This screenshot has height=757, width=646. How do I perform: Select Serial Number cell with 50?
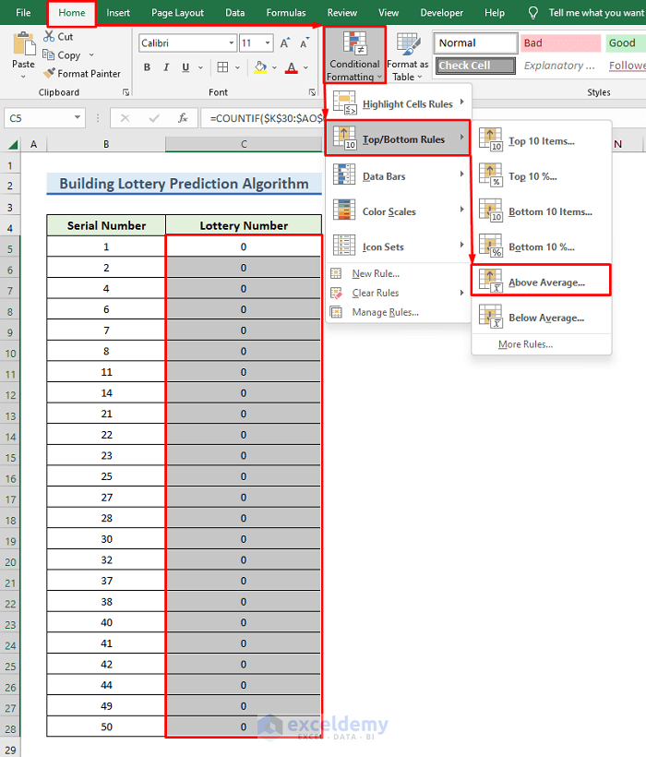click(106, 727)
